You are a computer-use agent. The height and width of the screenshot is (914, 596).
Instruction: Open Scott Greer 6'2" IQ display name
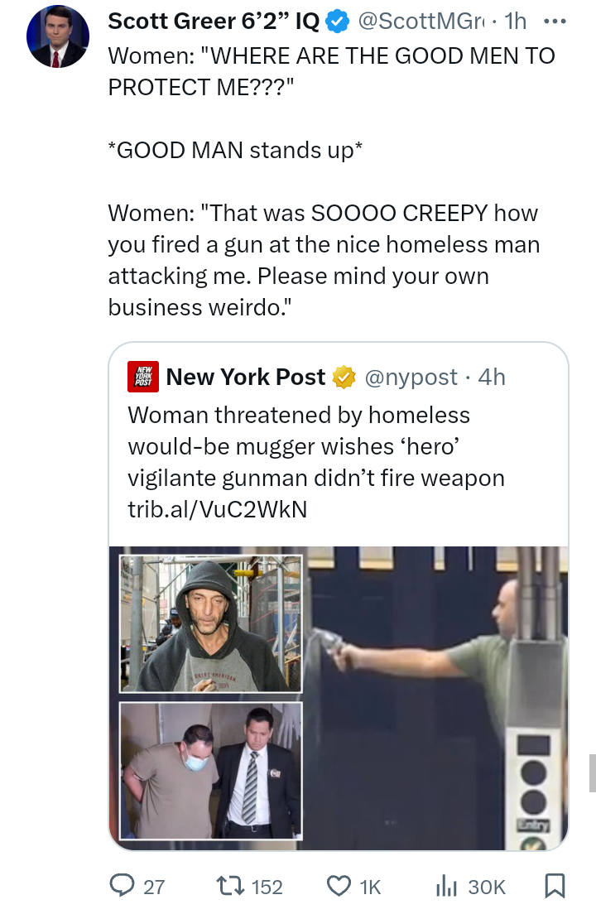(214, 22)
